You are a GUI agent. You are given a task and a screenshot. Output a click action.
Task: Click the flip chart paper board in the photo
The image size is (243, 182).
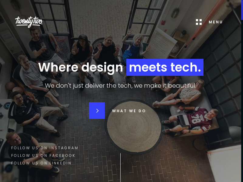161,44
